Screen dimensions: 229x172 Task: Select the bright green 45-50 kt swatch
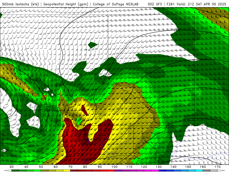click(37, 171)
